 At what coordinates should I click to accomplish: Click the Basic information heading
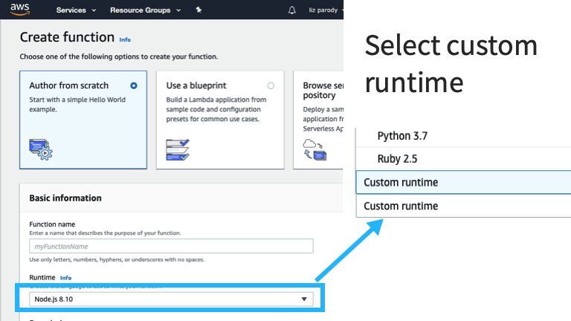[x=65, y=198]
